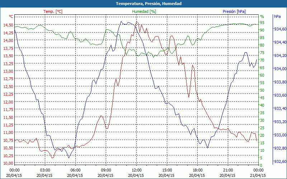Screen dimensions: 287x179
Task: Click the '12,25' temperature axis value
Action: pos(8,94)
